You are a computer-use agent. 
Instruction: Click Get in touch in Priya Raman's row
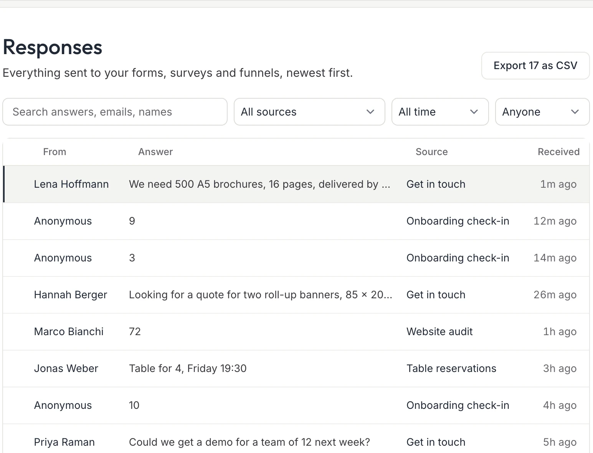tap(436, 442)
